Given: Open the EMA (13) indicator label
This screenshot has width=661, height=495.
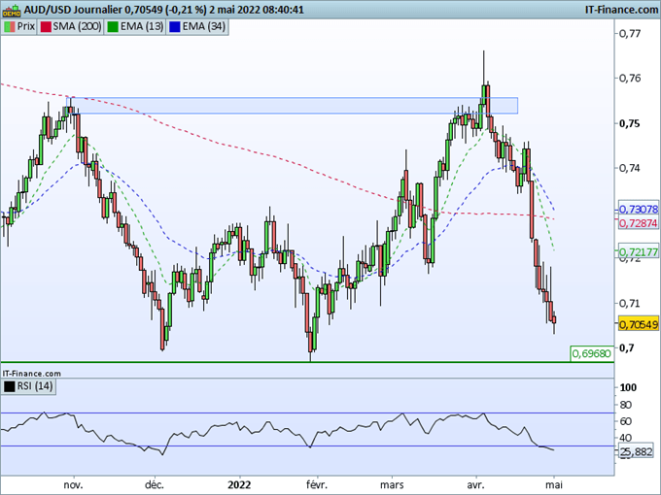Looking at the screenshot, I should pos(135,26).
